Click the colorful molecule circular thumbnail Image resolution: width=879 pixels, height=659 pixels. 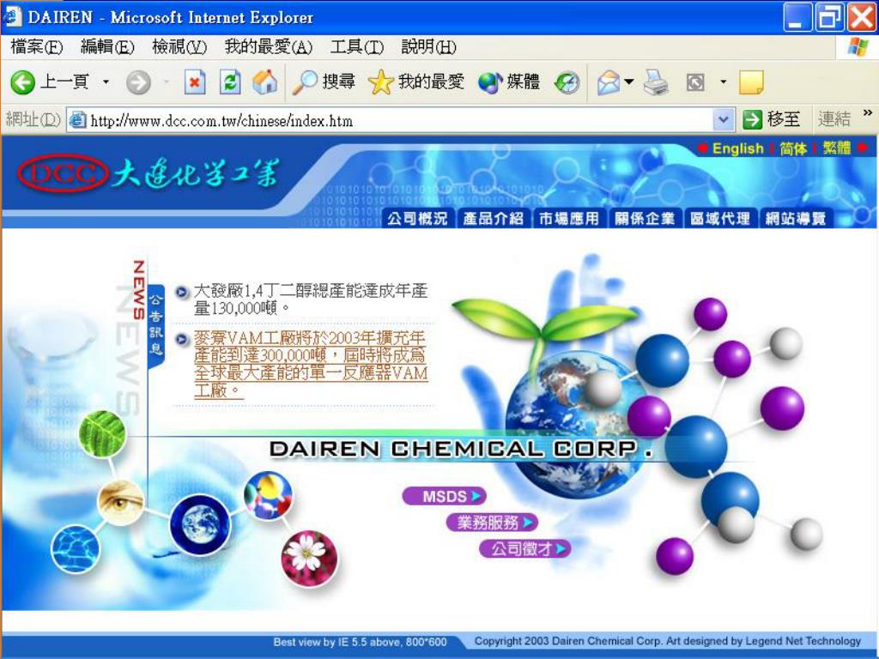[268, 495]
